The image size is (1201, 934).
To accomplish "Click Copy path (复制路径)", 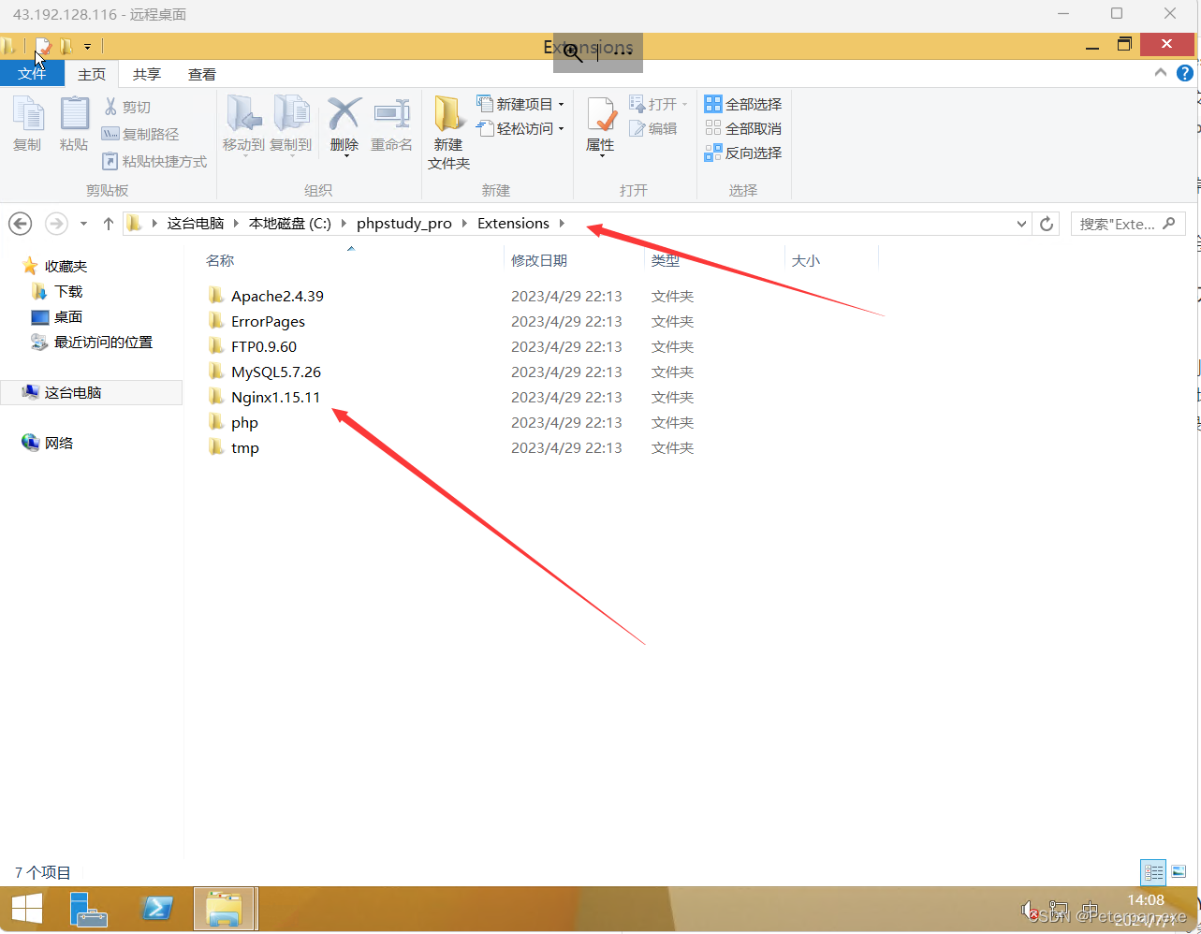I will (x=140, y=134).
